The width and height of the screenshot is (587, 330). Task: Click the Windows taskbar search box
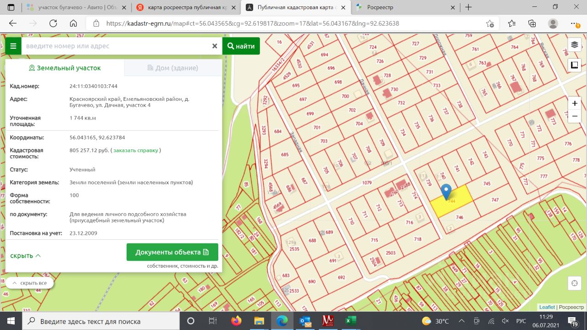pyautogui.click(x=101, y=321)
